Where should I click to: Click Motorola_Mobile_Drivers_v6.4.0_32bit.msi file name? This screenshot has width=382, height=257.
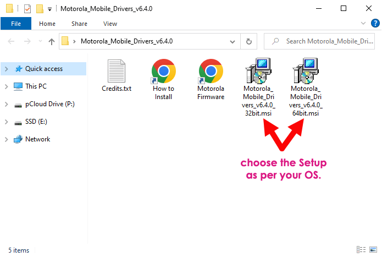click(258, 101)
